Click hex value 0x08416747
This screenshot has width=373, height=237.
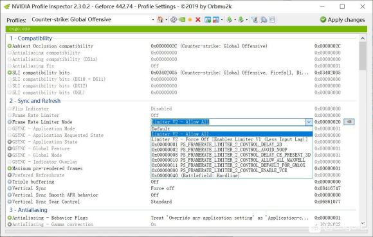tap(327, 188)
